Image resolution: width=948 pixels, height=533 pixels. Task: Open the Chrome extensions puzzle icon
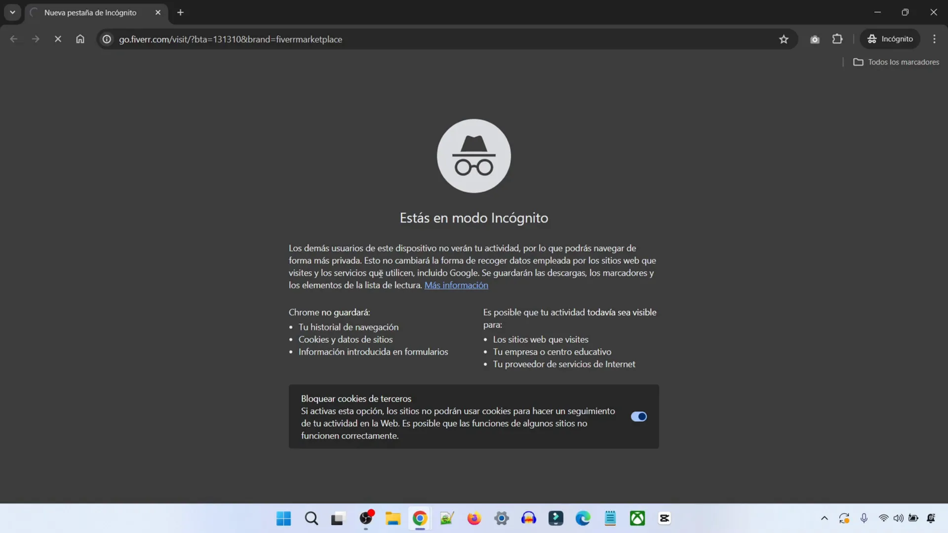click(x=837, y=39)
